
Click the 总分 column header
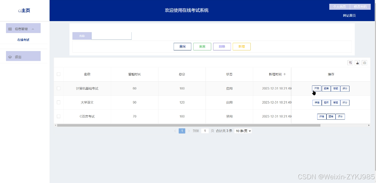182,74
